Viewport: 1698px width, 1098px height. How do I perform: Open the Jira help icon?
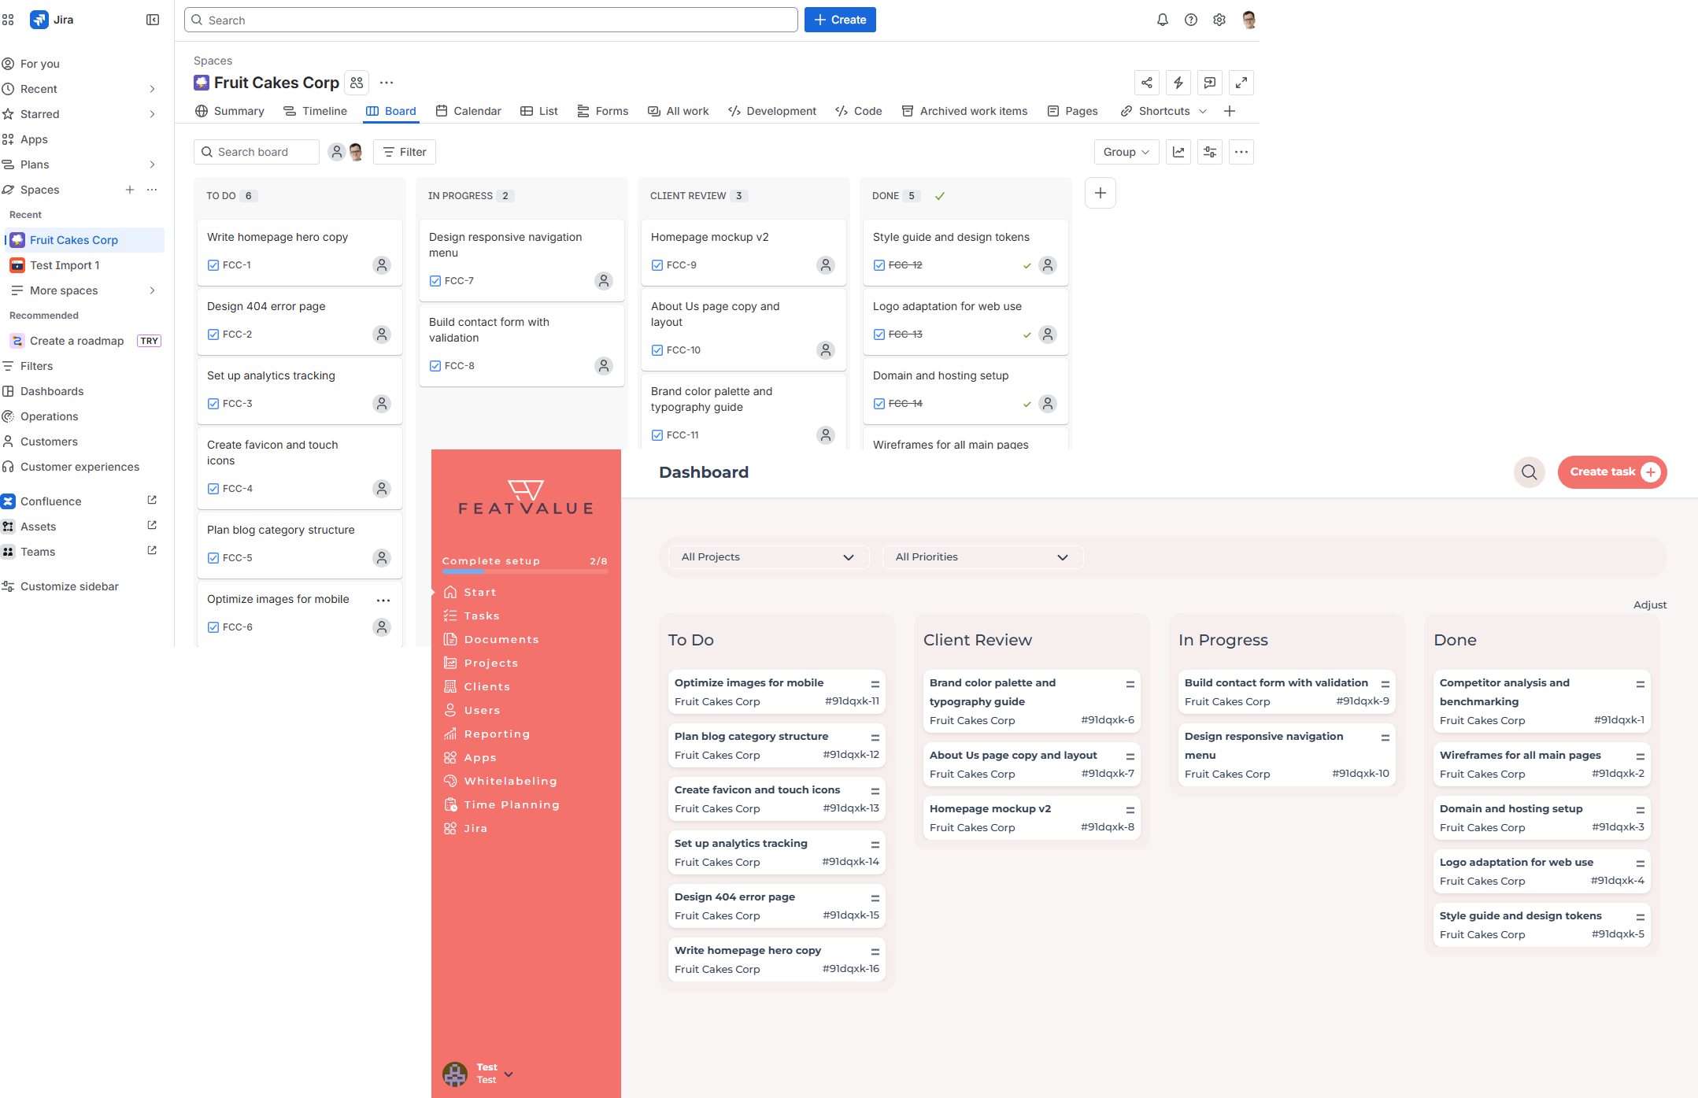pyautogui.click(x=1191, y=20)
